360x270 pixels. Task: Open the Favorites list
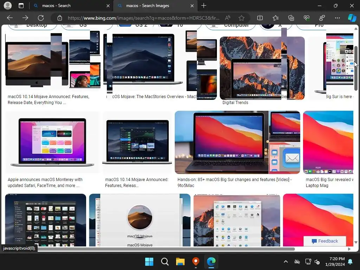point(276,18)
